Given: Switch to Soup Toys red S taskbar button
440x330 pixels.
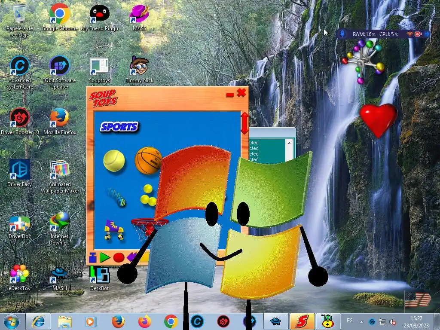Looking at the screenshot, I should [302, 321].
